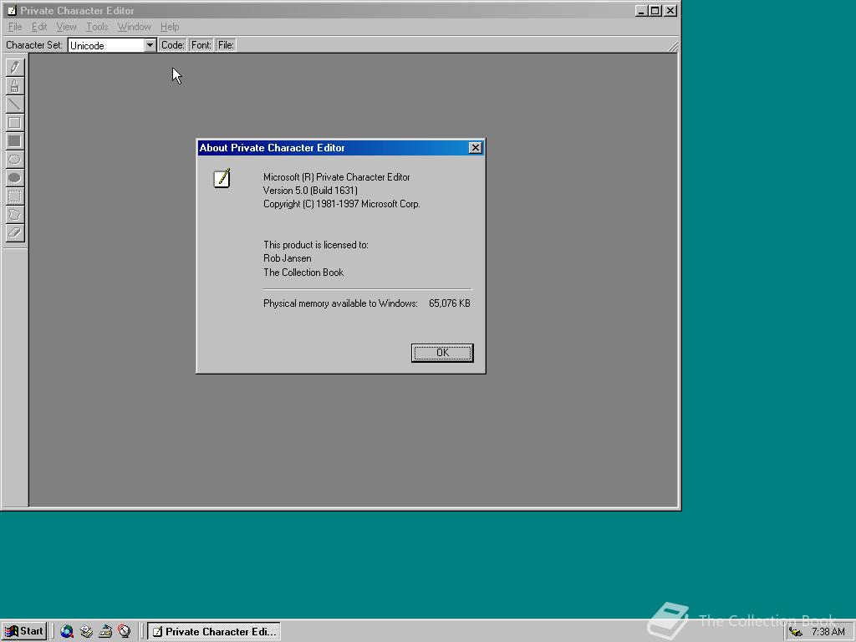The height and width of the screenshot is (642, 856).
Task: Select the Filled Rectangle tool
Action: click(x=15, y=141)
